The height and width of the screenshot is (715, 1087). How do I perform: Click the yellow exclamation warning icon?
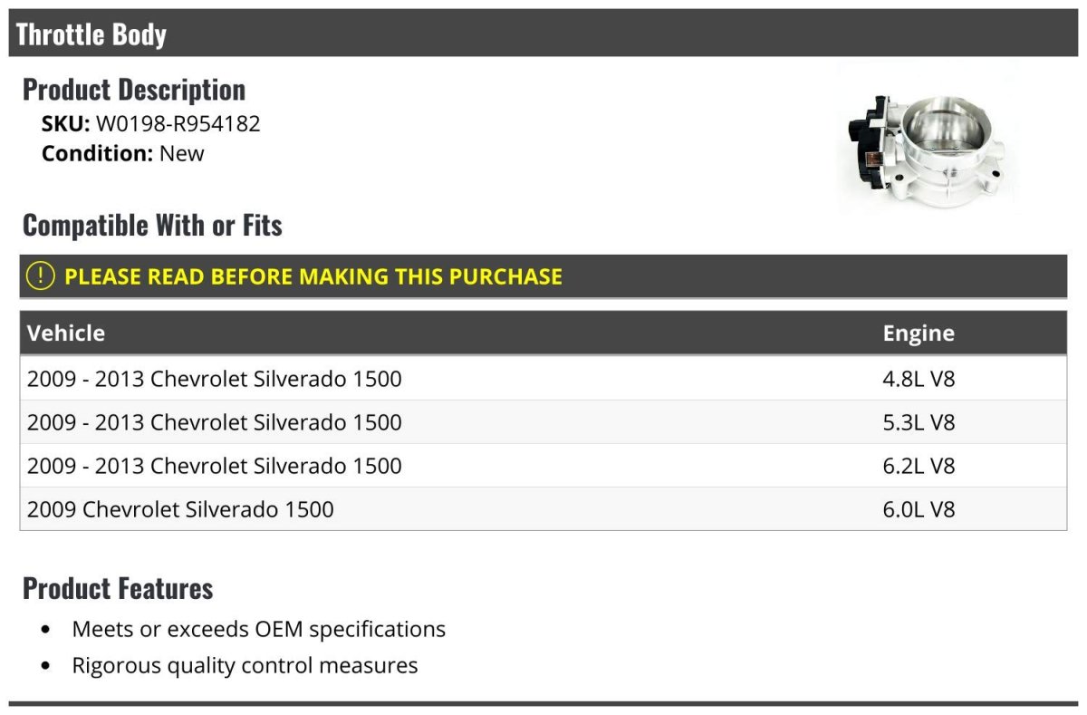point(41,276)
